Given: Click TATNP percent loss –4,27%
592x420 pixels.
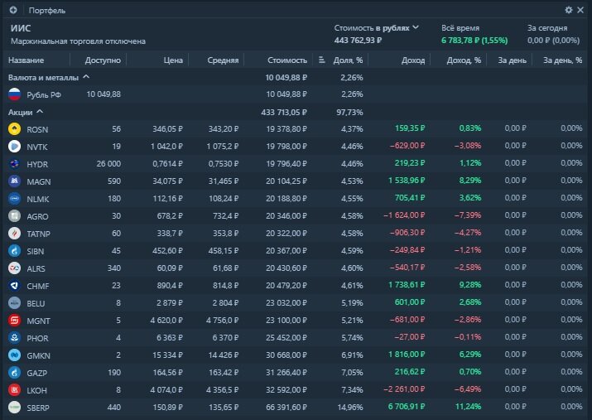Looking at the screenshot, I should [468, 232].
